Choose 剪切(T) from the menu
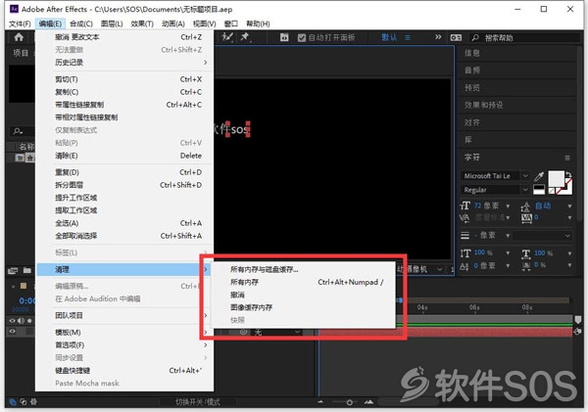 pos(124,79)
